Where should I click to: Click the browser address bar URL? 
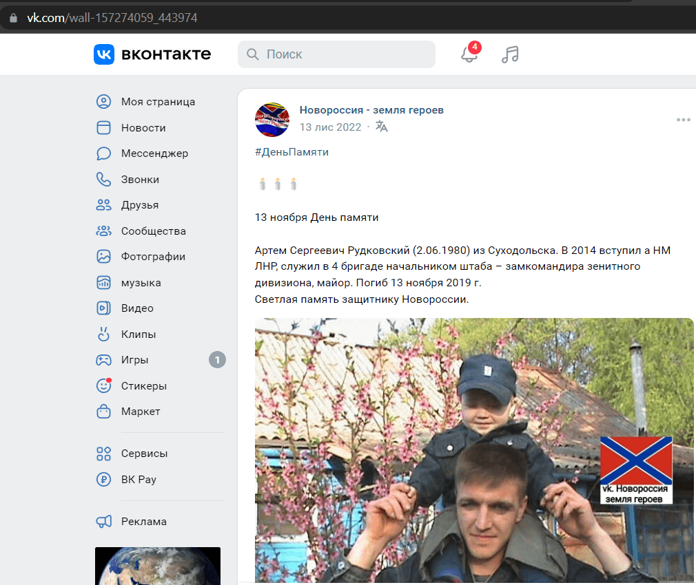[112, 18]
